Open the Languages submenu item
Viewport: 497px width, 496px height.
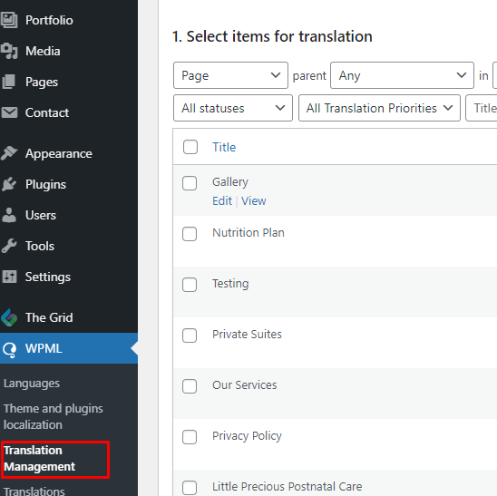point(32,384)
